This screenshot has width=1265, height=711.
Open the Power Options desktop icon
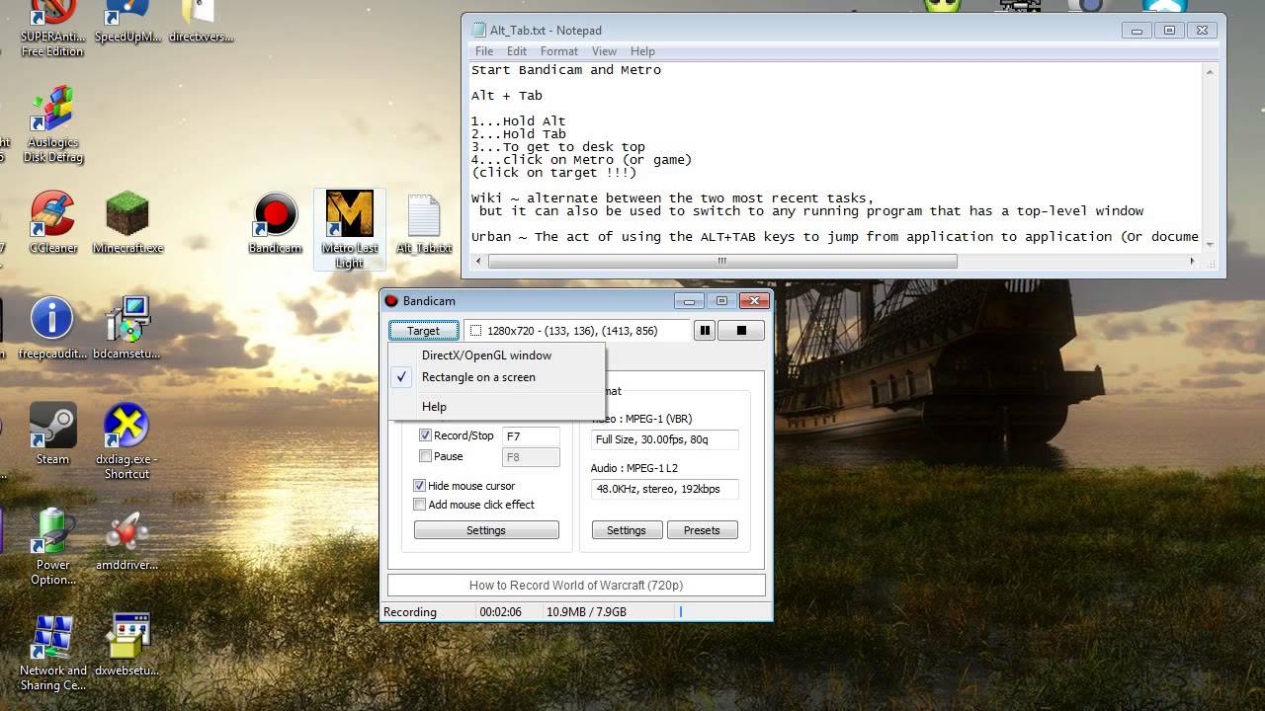coord(52,547)
